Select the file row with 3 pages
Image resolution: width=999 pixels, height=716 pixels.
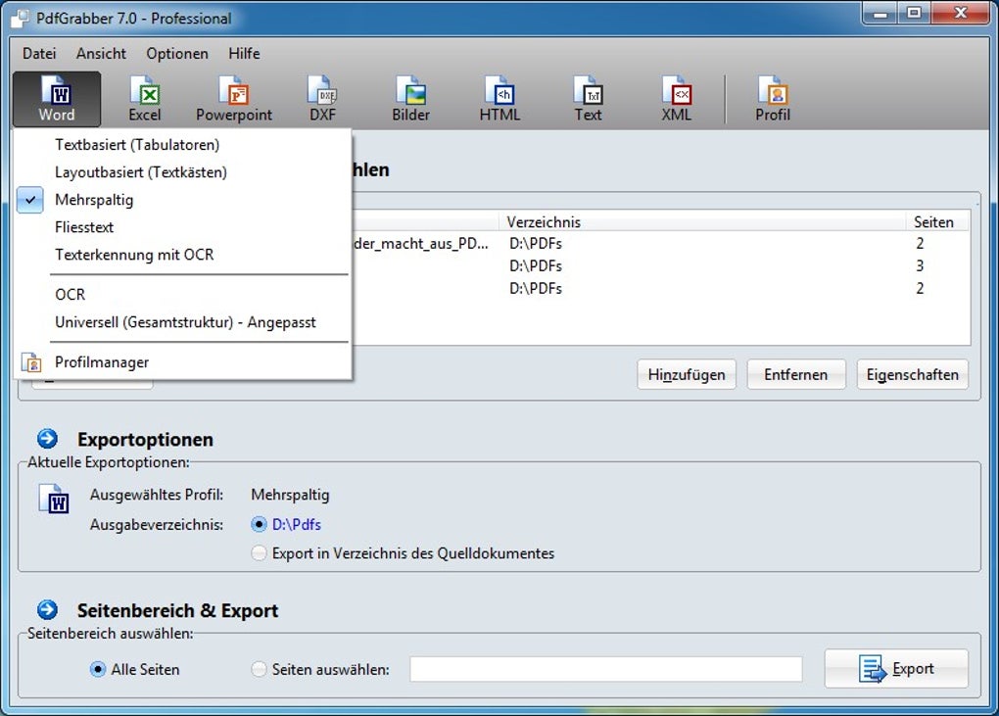(x=661, y=265)
